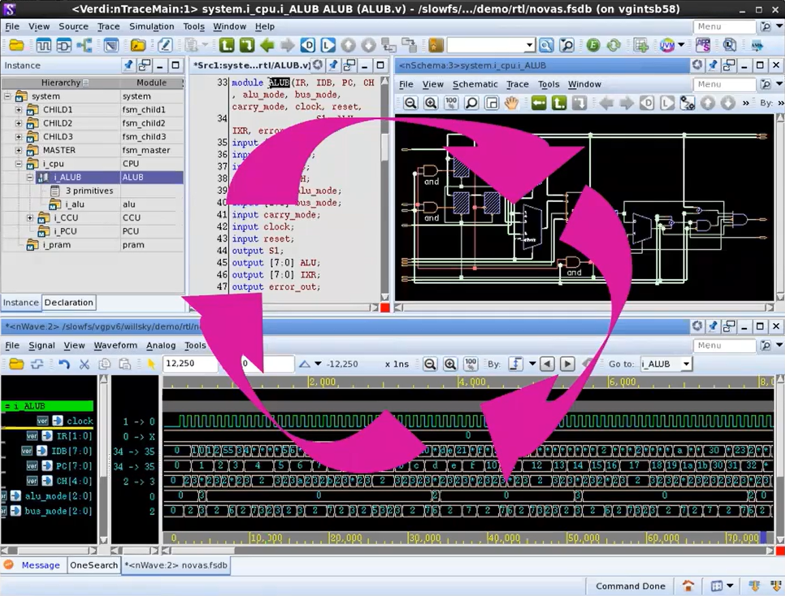The height and width of the screenshot is (596, 785).
Task: Collapse the system hierarchy node
Action: coord(7,96)
